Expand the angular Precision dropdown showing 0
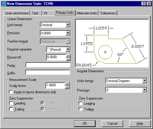 (x=126, y=90)
